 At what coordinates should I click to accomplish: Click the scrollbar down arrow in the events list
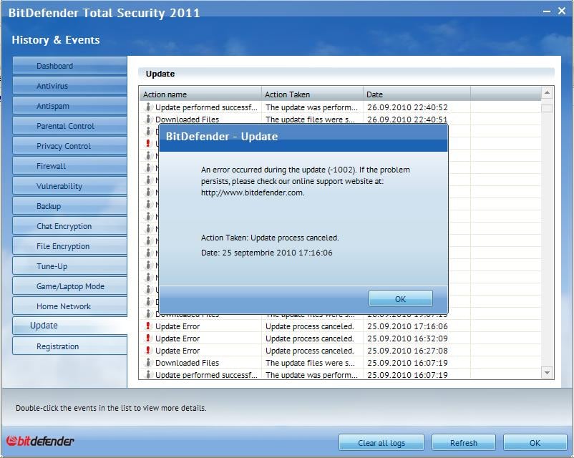(x=547, y=373)
